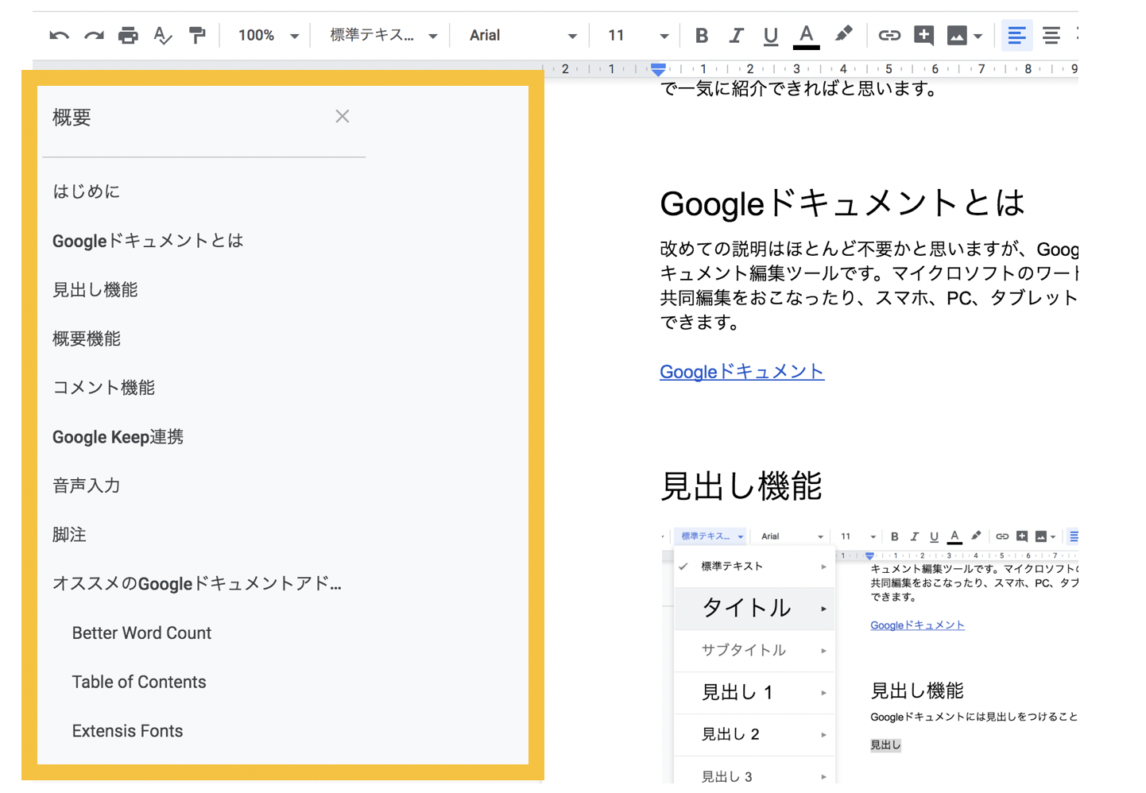Click the large 見出し機能 document heading

click(x=741, y=486)
